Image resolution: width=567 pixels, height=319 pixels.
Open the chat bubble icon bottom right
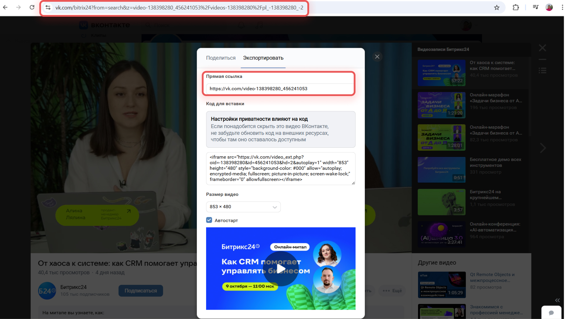(x=551, y=313)
